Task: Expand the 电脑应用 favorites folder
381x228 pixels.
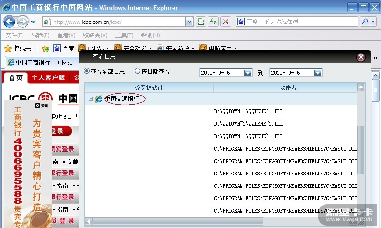Action: click(218, 48)
